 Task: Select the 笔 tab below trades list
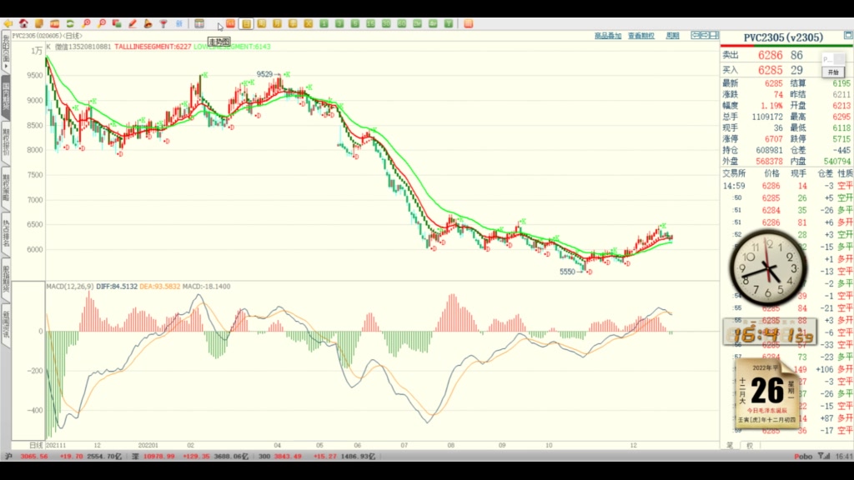coord(730,446)
